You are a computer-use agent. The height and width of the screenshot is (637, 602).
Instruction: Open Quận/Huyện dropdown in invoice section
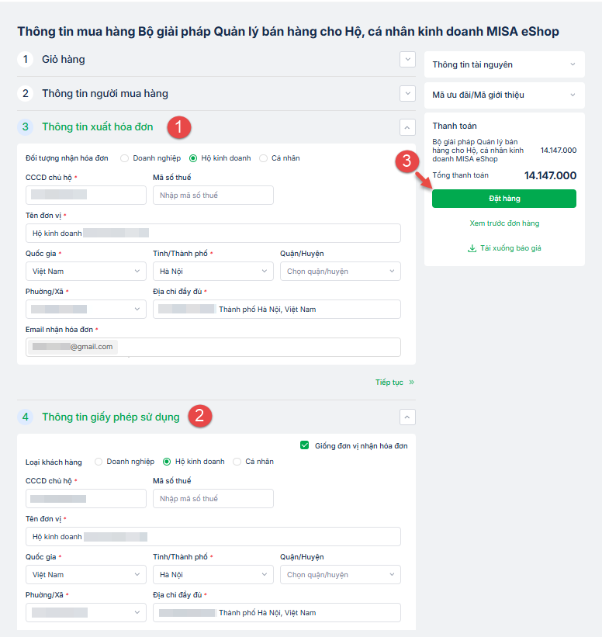340,272
